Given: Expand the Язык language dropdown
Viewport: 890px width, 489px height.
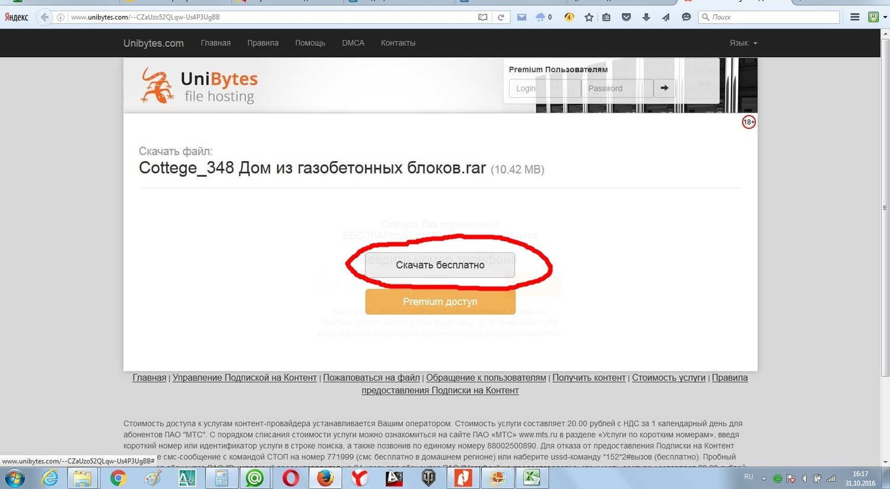Looking at the screenshot, I should point(743,43).
